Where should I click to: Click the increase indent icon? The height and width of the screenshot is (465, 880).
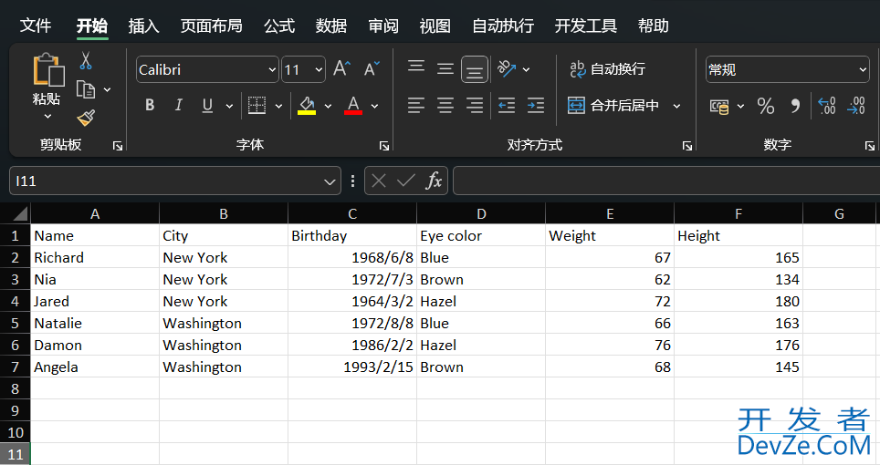tap(536, 106)
